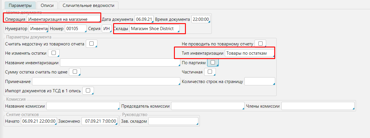
Task: Expand the Склады selection field
Action: 154,29
